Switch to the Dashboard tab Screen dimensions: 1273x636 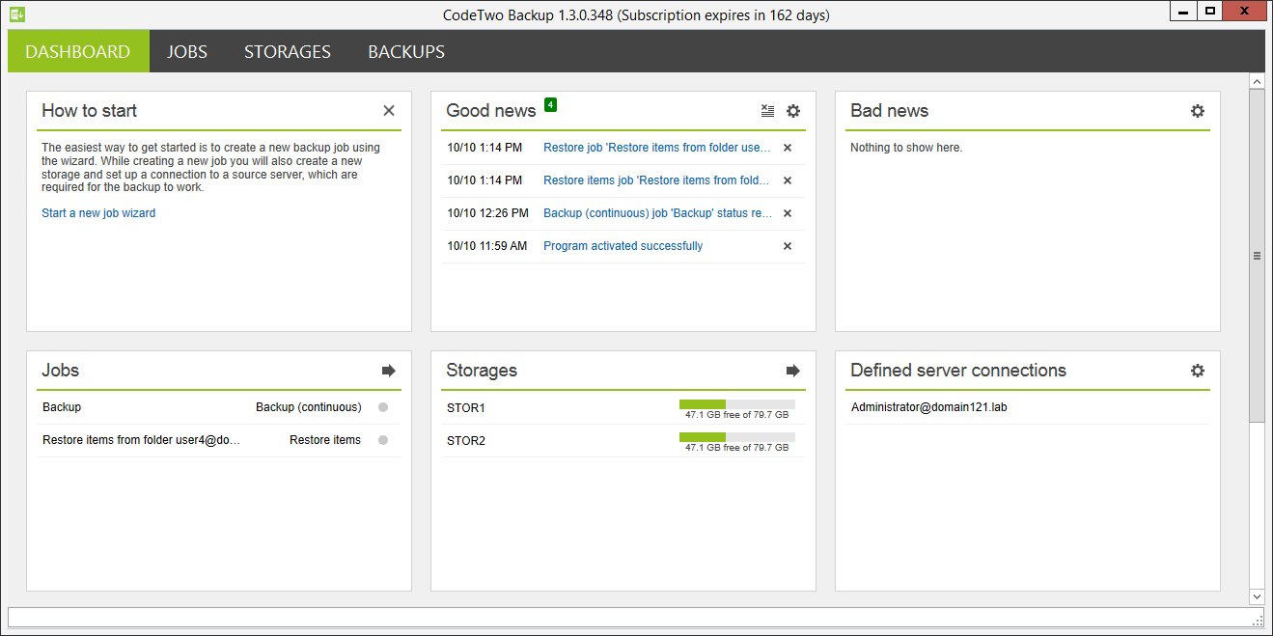[78, 51]
